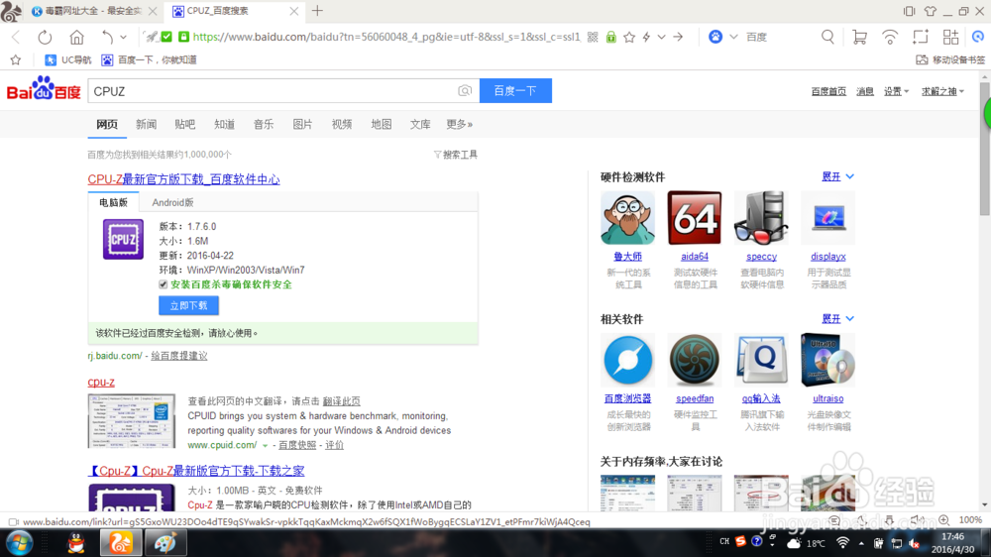
Task: Open the apps grid icon
Action: tap(950, 38)
